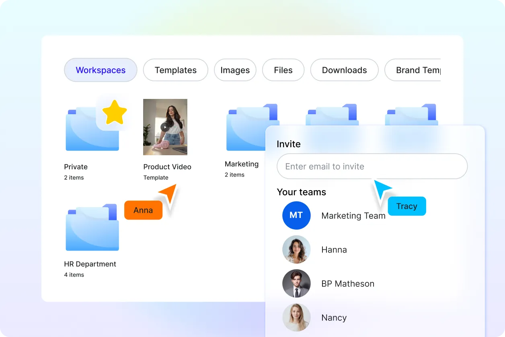505x337 pixels.
Task: Go to the Files tab
Action: pyautogui.click(x=283, y=70)
